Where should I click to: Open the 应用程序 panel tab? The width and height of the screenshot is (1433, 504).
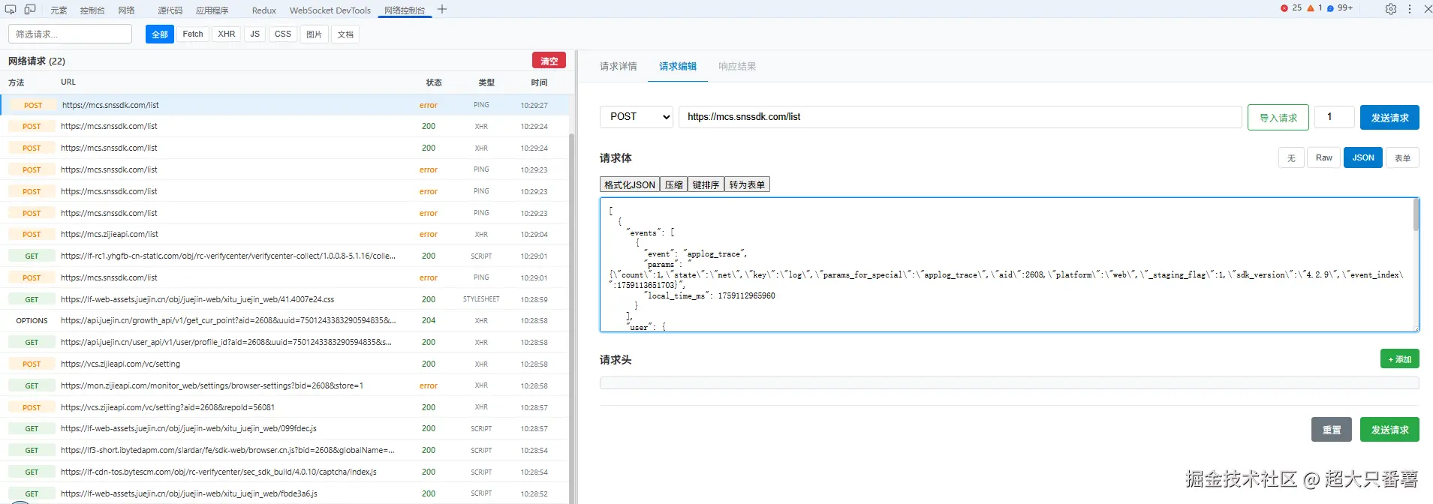click(x=212, y=10)
